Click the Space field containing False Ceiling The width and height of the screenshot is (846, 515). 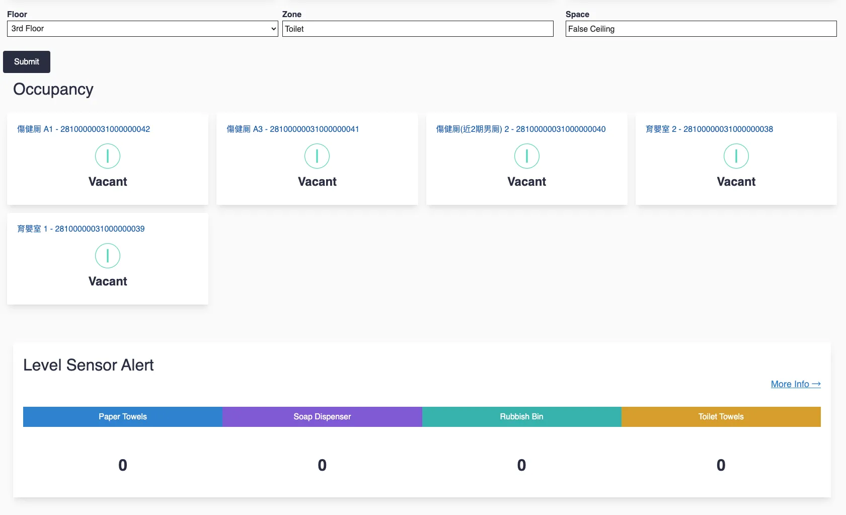coord(701,29)
